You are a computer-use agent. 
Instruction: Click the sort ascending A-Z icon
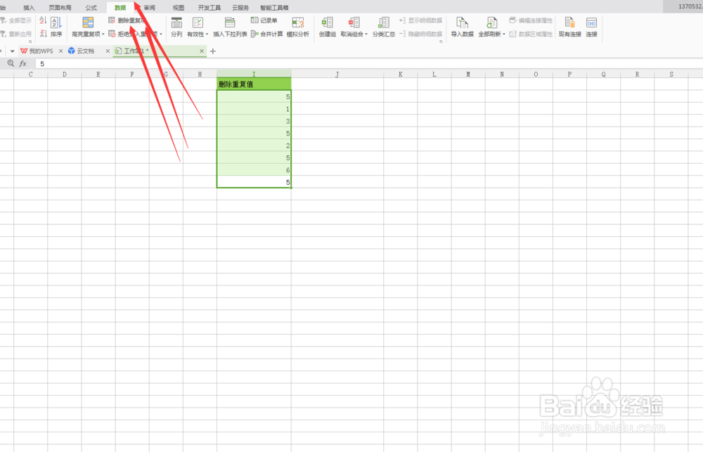click(43, 20)
